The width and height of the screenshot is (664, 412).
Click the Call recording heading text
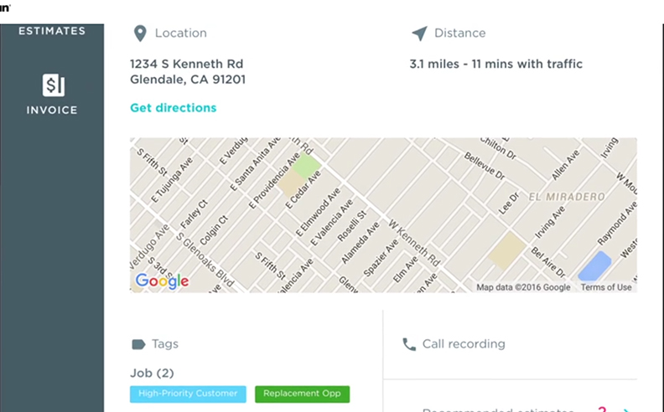pyautogui.click(x=464, y=344)
